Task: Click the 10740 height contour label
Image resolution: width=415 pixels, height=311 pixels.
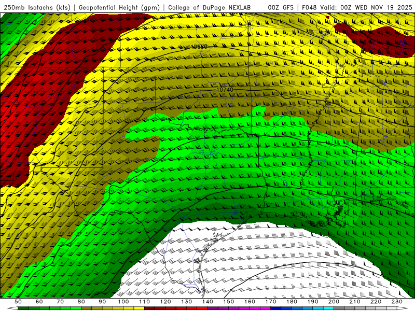Action: tap(225, 90)
